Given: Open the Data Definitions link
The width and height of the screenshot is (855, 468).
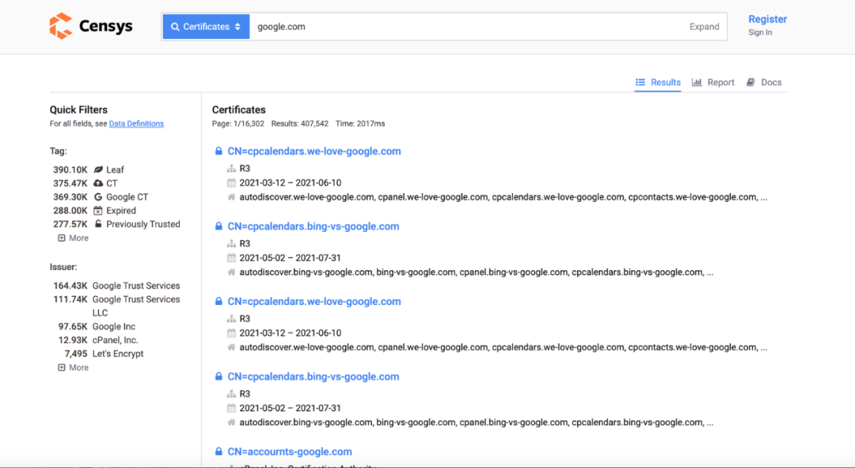Looking at the screenshot, I should click(136, 124).
